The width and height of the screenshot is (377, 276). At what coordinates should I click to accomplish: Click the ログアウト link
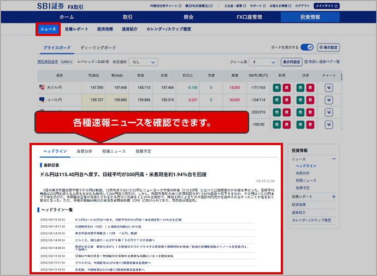point(302,6)
